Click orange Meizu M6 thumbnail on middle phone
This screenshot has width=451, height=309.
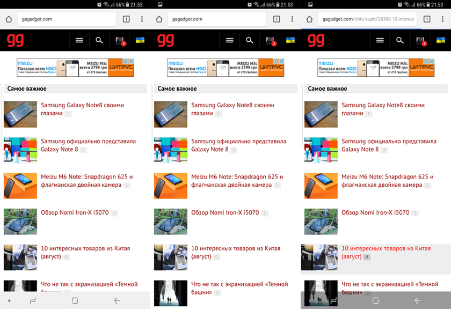coord(171,186)
